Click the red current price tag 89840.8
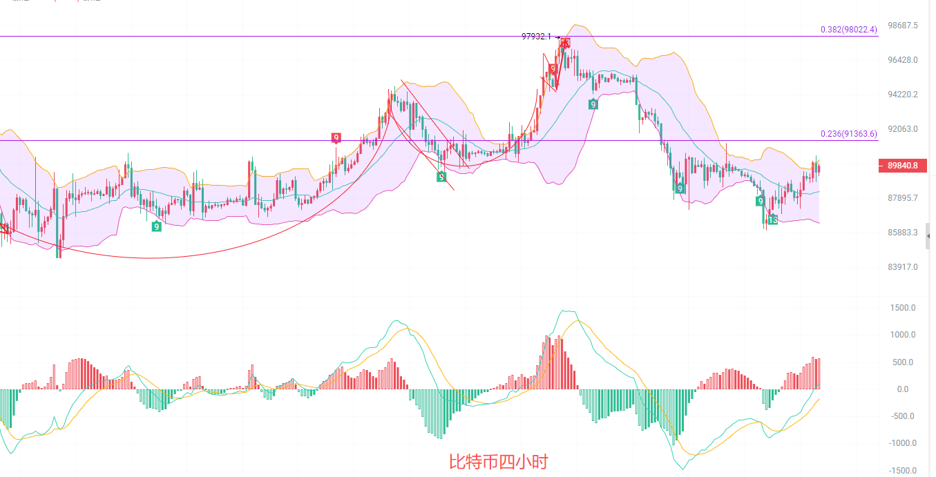 click(x=901, y=166)
